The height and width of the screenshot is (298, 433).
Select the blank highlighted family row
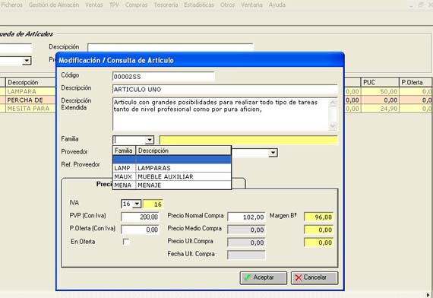coord(172,160)
